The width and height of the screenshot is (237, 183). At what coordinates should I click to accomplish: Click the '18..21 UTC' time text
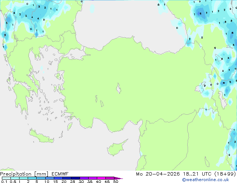point(197,174)
